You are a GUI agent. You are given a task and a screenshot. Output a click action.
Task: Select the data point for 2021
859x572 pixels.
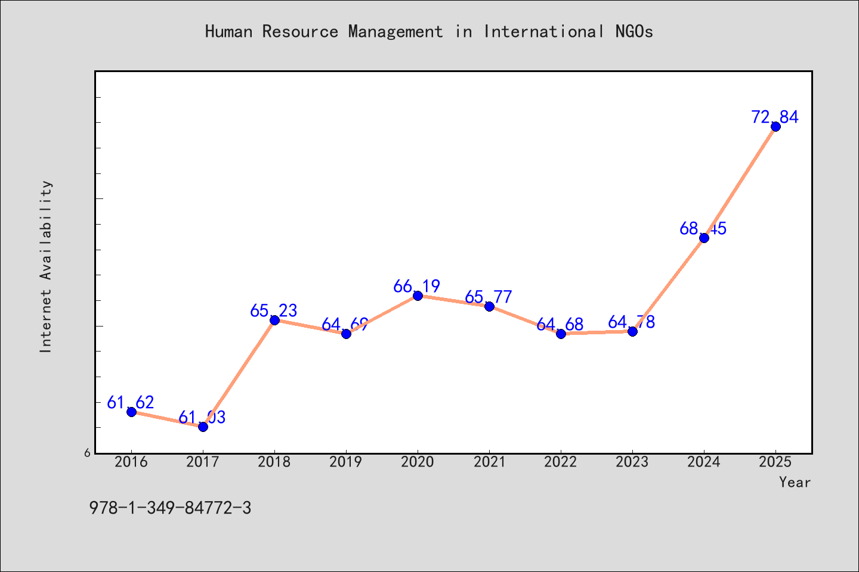click(489, 306)
